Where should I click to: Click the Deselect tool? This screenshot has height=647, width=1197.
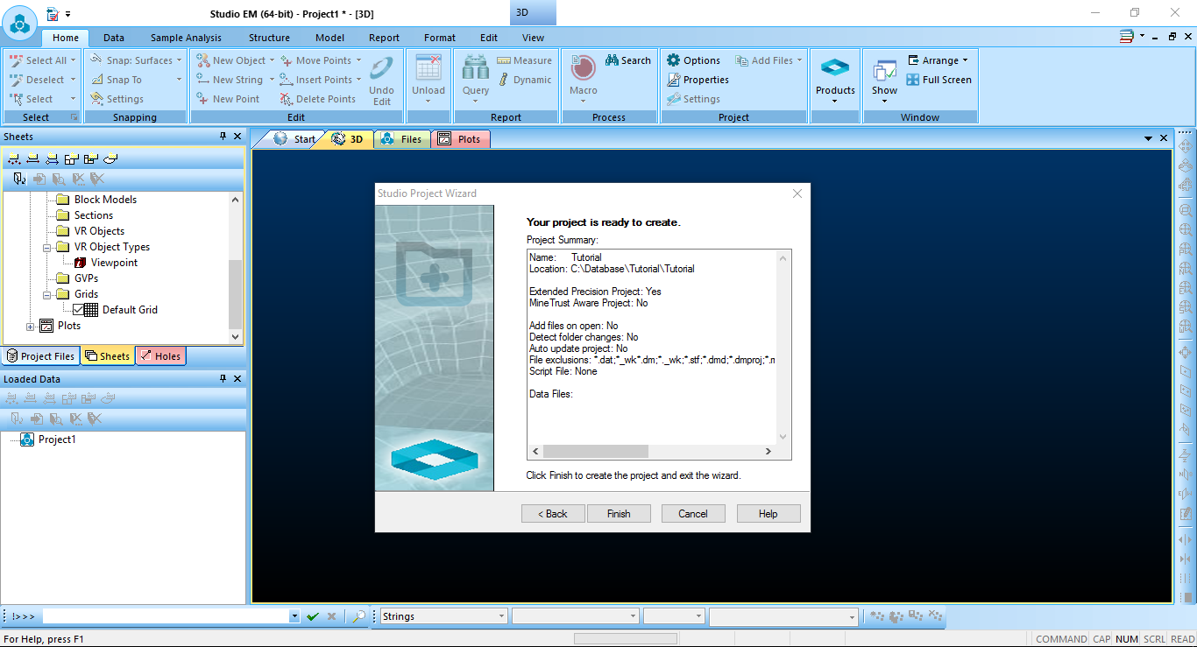[38, 80]
